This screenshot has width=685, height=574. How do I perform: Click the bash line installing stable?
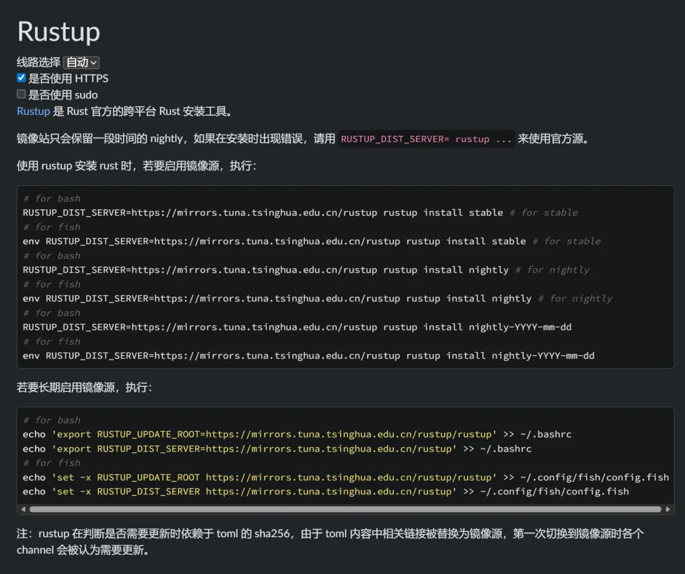(300, 212)
